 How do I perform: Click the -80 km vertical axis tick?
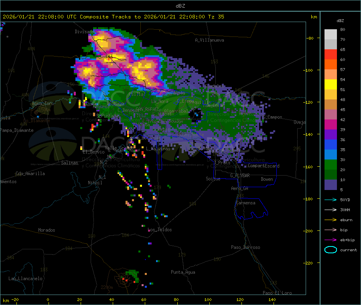click(x=310, y=38)
